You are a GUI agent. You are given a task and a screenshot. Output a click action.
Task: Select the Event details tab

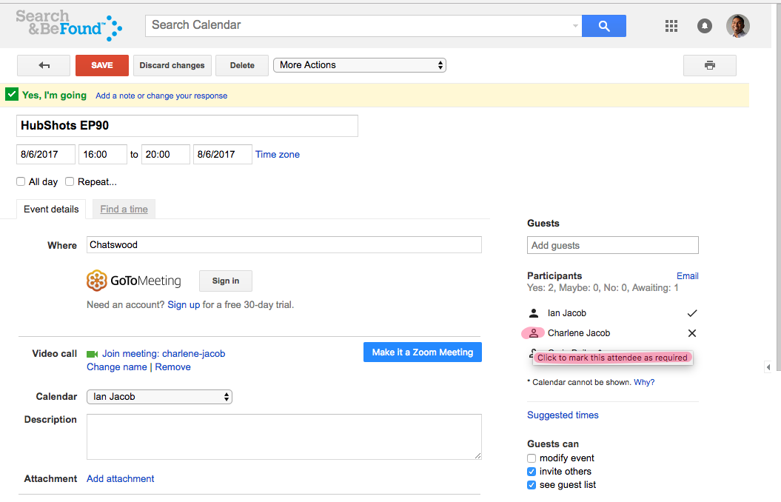51,210
